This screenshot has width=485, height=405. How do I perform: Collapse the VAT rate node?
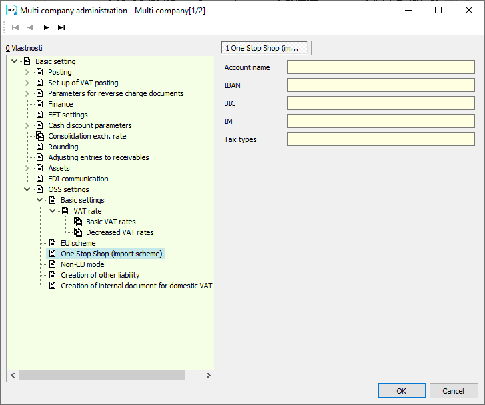coord(53,211)
